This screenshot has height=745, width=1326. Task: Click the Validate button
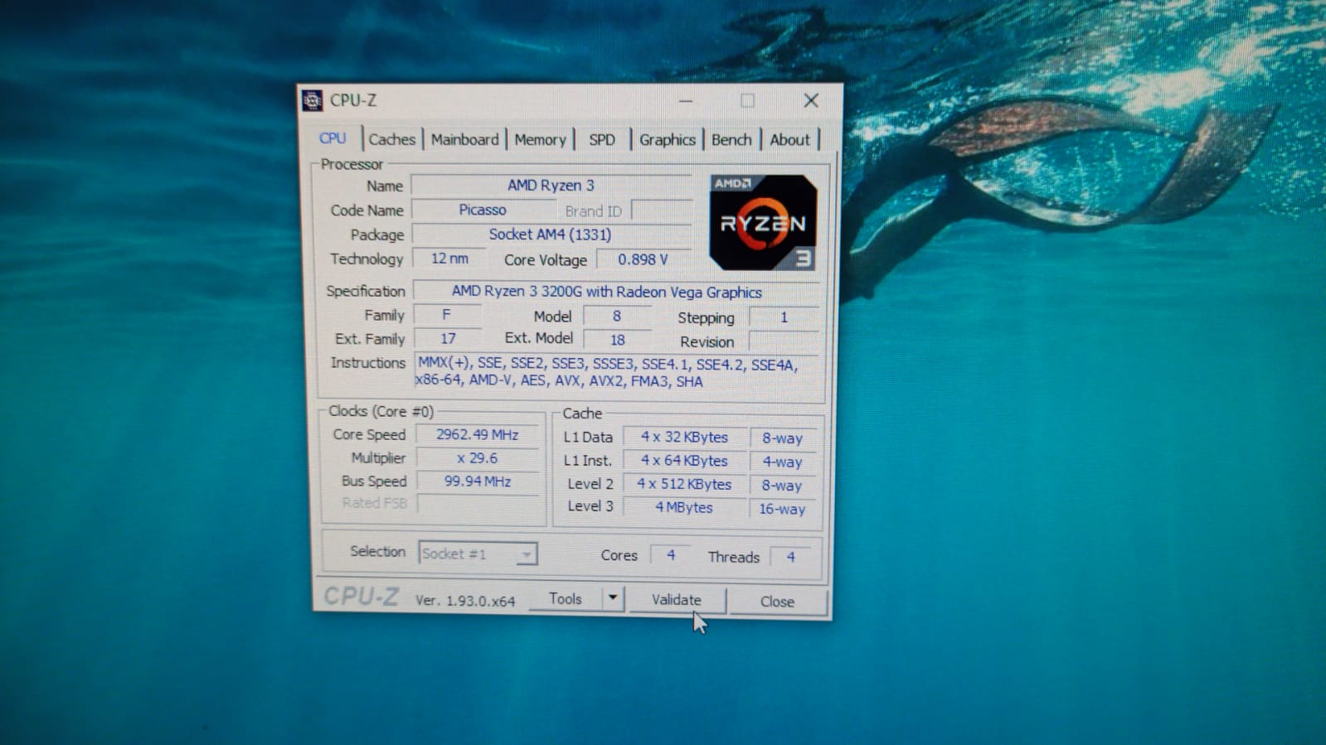[x=677, y=599]
